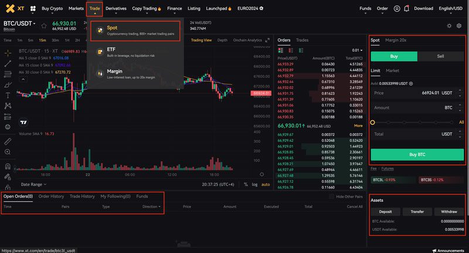Screen dimensions: 469x253
Task: Click the amount percentage slider handle
Action: click(372, 123)
